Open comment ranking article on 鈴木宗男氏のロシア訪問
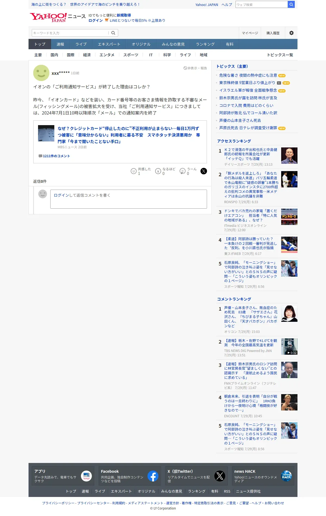 [x=251, y=371]
